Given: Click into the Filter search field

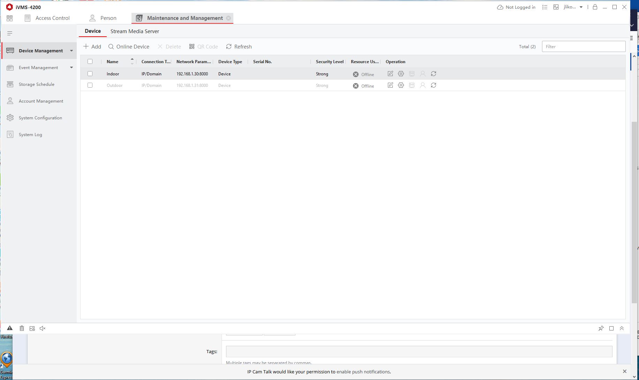Looking at the screenshot, I should (x=583, y=47).
